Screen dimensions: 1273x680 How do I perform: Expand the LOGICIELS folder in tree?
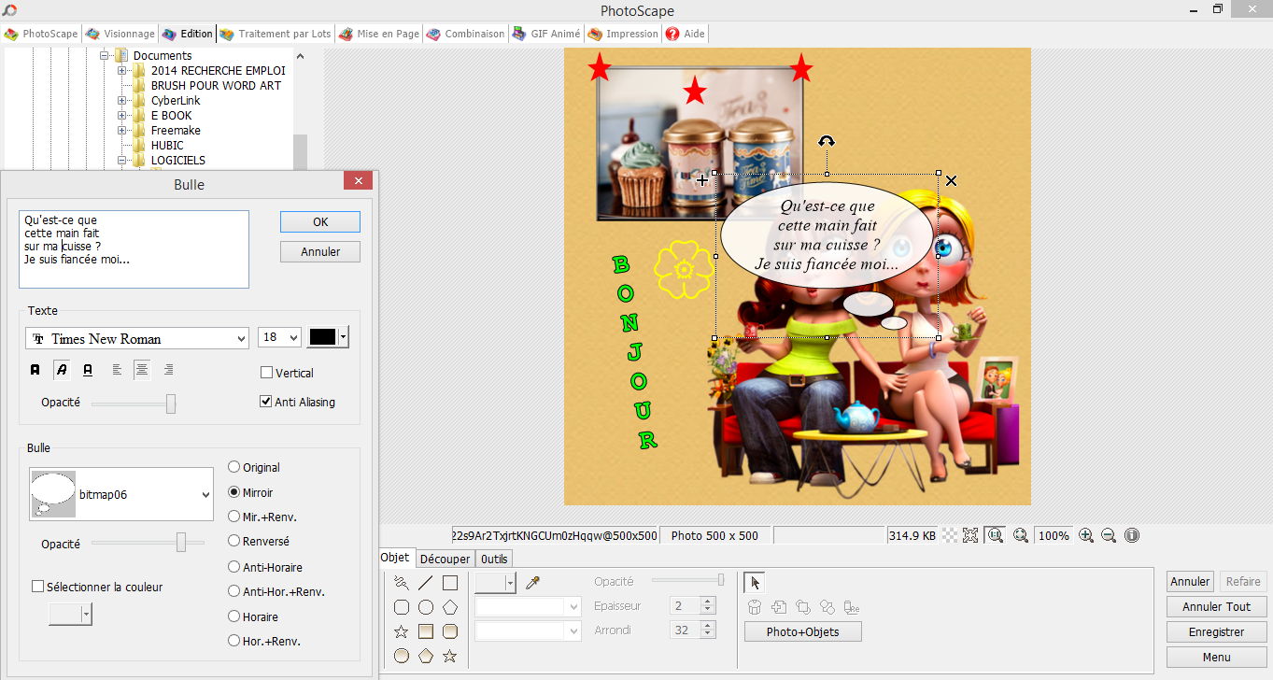pyautogui.click(x=122, y=161)
